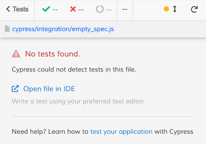Click the back chevron beside Tests
The width and height of the screenshot is (206, 144).
[x=8, y=9]
